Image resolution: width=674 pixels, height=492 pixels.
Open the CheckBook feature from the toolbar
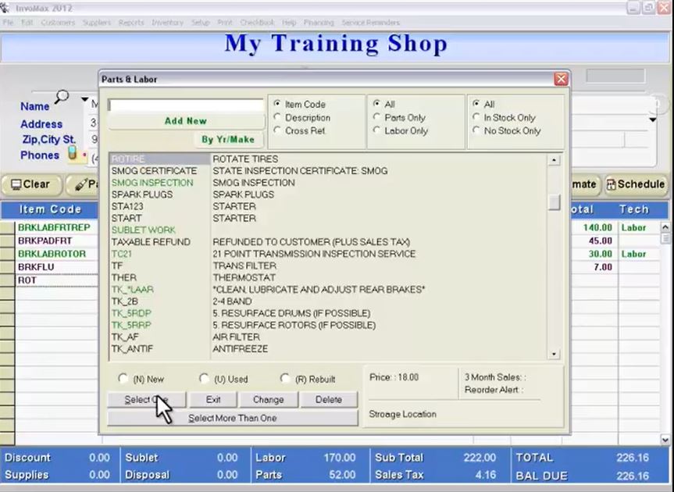(258, 23)
